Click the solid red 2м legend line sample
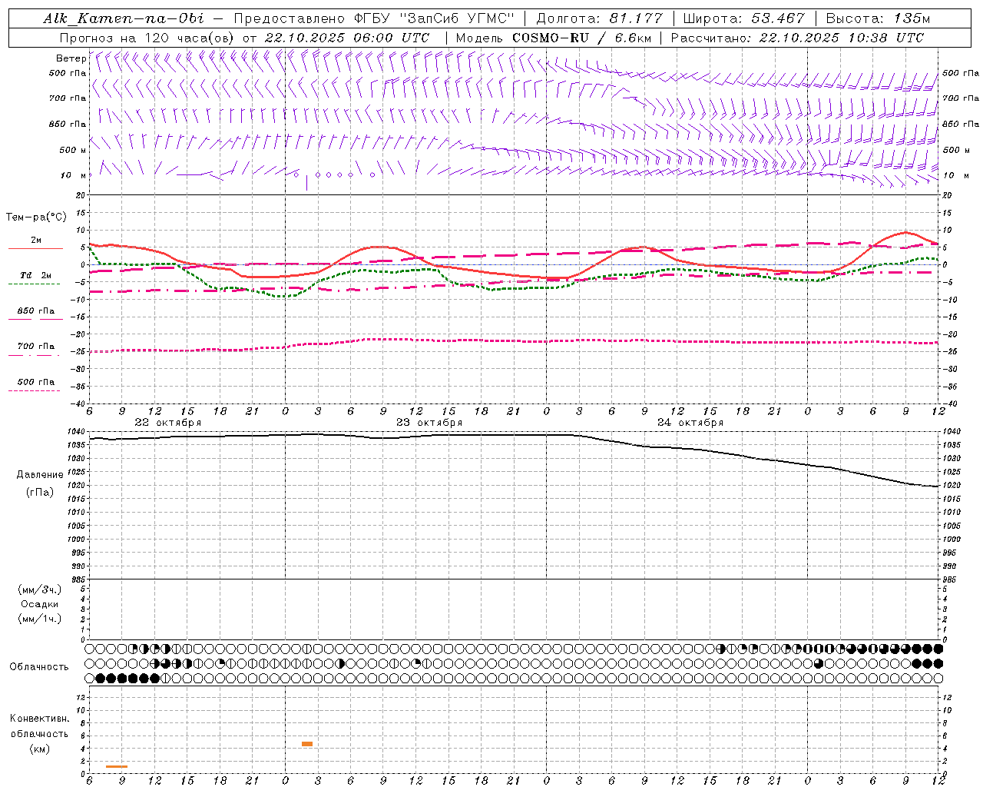 35,249
